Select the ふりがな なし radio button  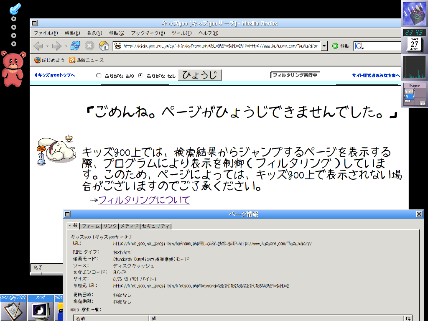click(x=140, y=75)
